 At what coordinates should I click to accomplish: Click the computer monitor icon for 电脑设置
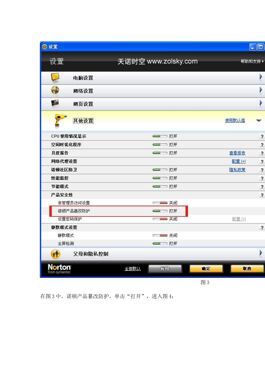(x=55, y=78)
